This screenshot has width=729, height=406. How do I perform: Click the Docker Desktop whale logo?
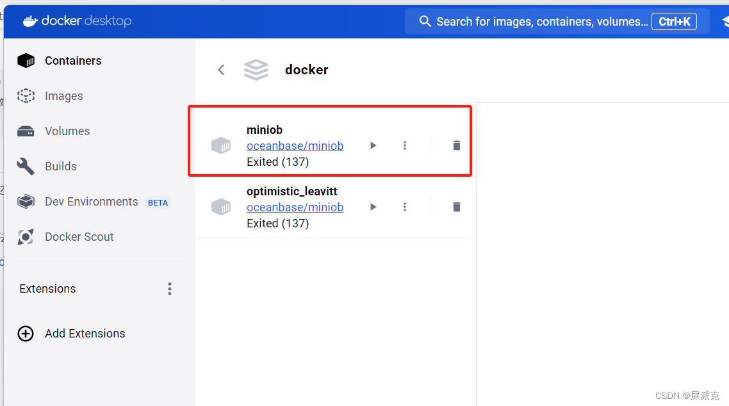tap(30, 21)
